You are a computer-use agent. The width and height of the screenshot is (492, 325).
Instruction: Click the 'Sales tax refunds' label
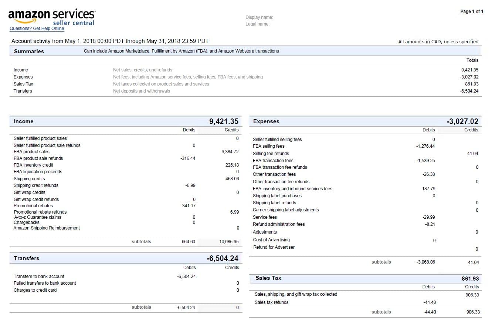click(x=272, y=302)
